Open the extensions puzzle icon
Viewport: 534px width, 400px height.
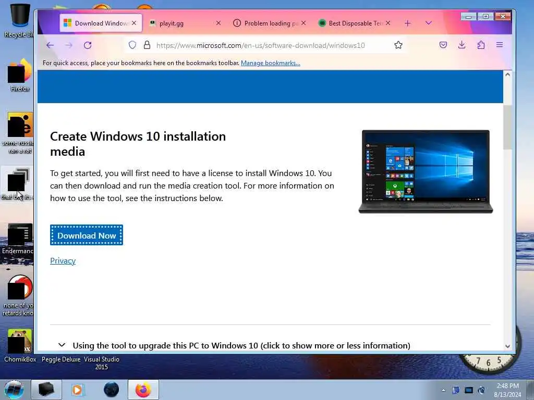click(481, 45)
